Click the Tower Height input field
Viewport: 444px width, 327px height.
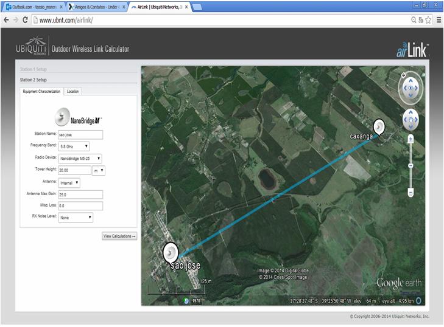(75, 170)
